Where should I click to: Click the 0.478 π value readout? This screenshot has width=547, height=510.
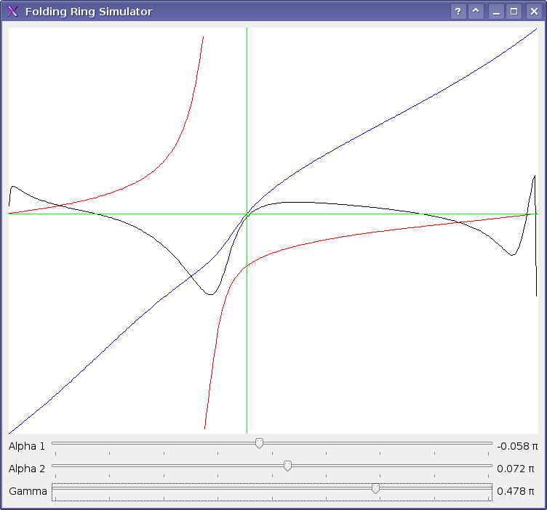pyautogui.click(x=516, y=492)
